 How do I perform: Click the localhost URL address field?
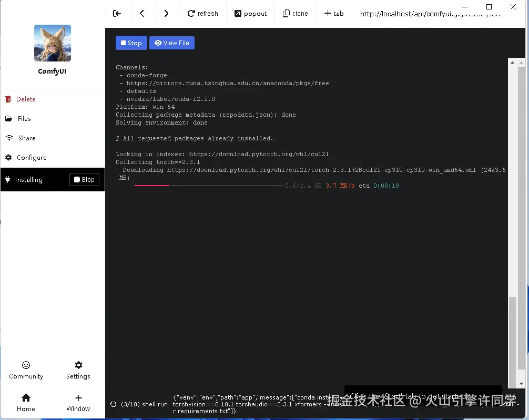coord(430,14)
